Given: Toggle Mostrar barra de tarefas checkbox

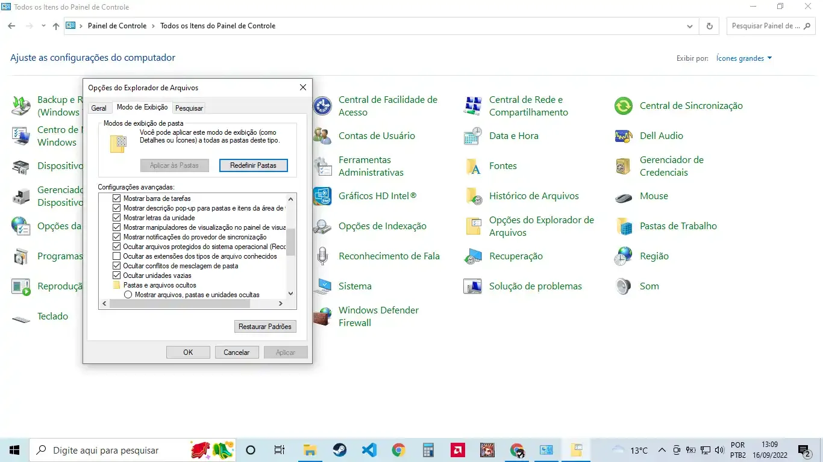Looking at the screenshot, I should click(x=117, y=199).
